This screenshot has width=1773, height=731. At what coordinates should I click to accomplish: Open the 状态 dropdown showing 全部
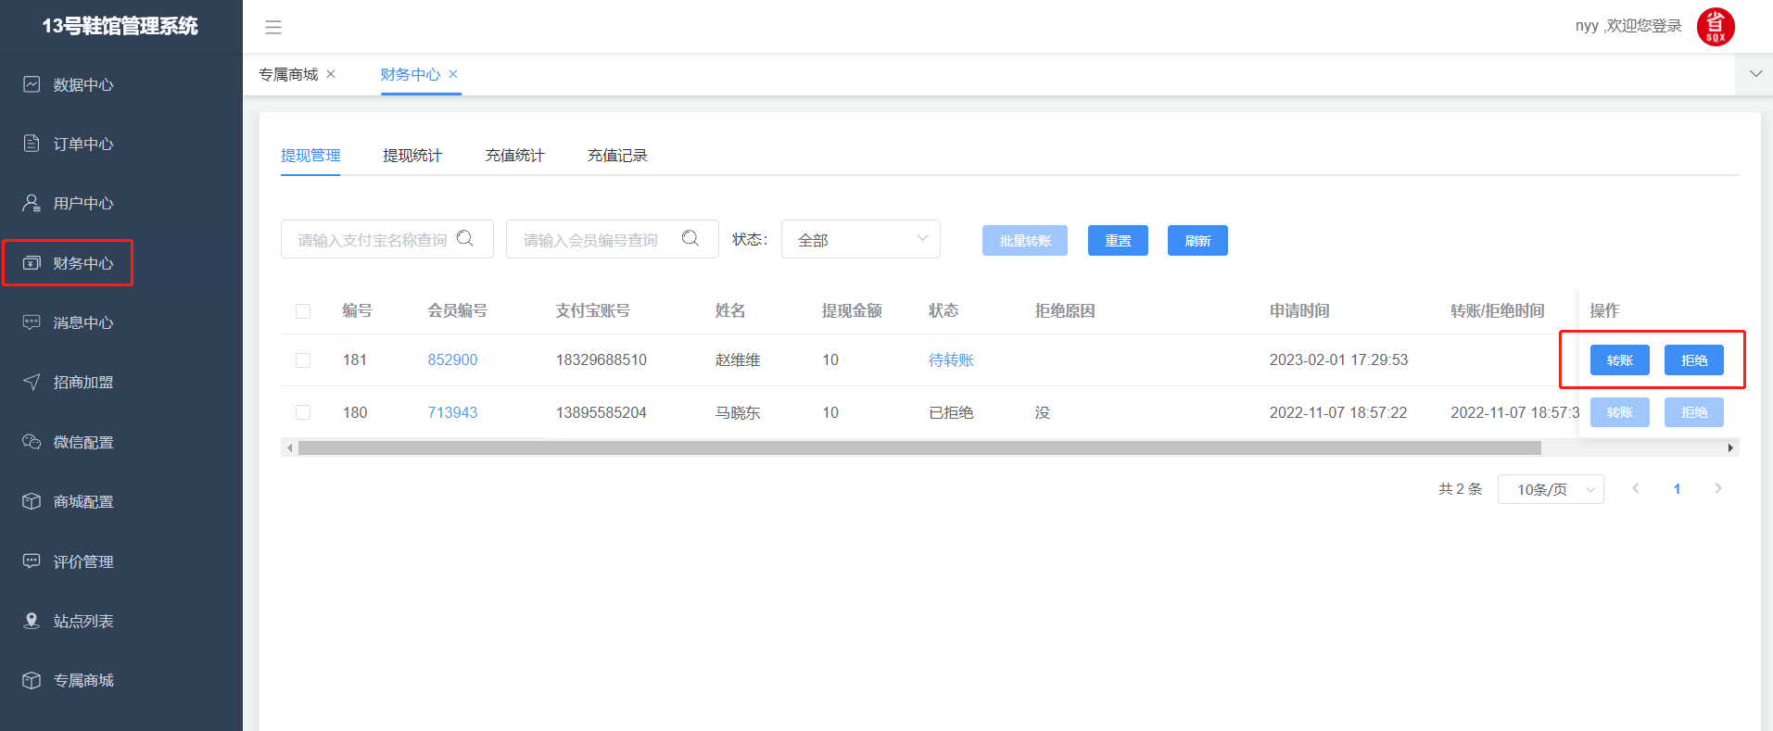[x=860, y=239]
